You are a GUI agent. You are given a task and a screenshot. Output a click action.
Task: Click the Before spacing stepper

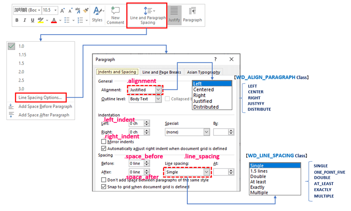pos(146,163)
